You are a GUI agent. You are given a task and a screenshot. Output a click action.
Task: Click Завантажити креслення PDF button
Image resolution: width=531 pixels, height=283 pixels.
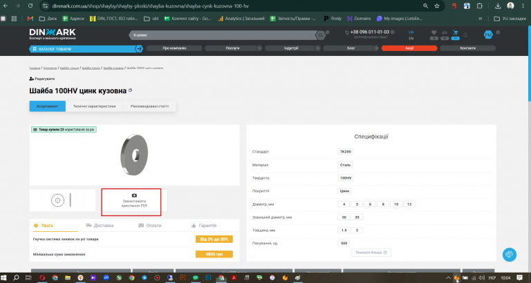coord(134,200)
